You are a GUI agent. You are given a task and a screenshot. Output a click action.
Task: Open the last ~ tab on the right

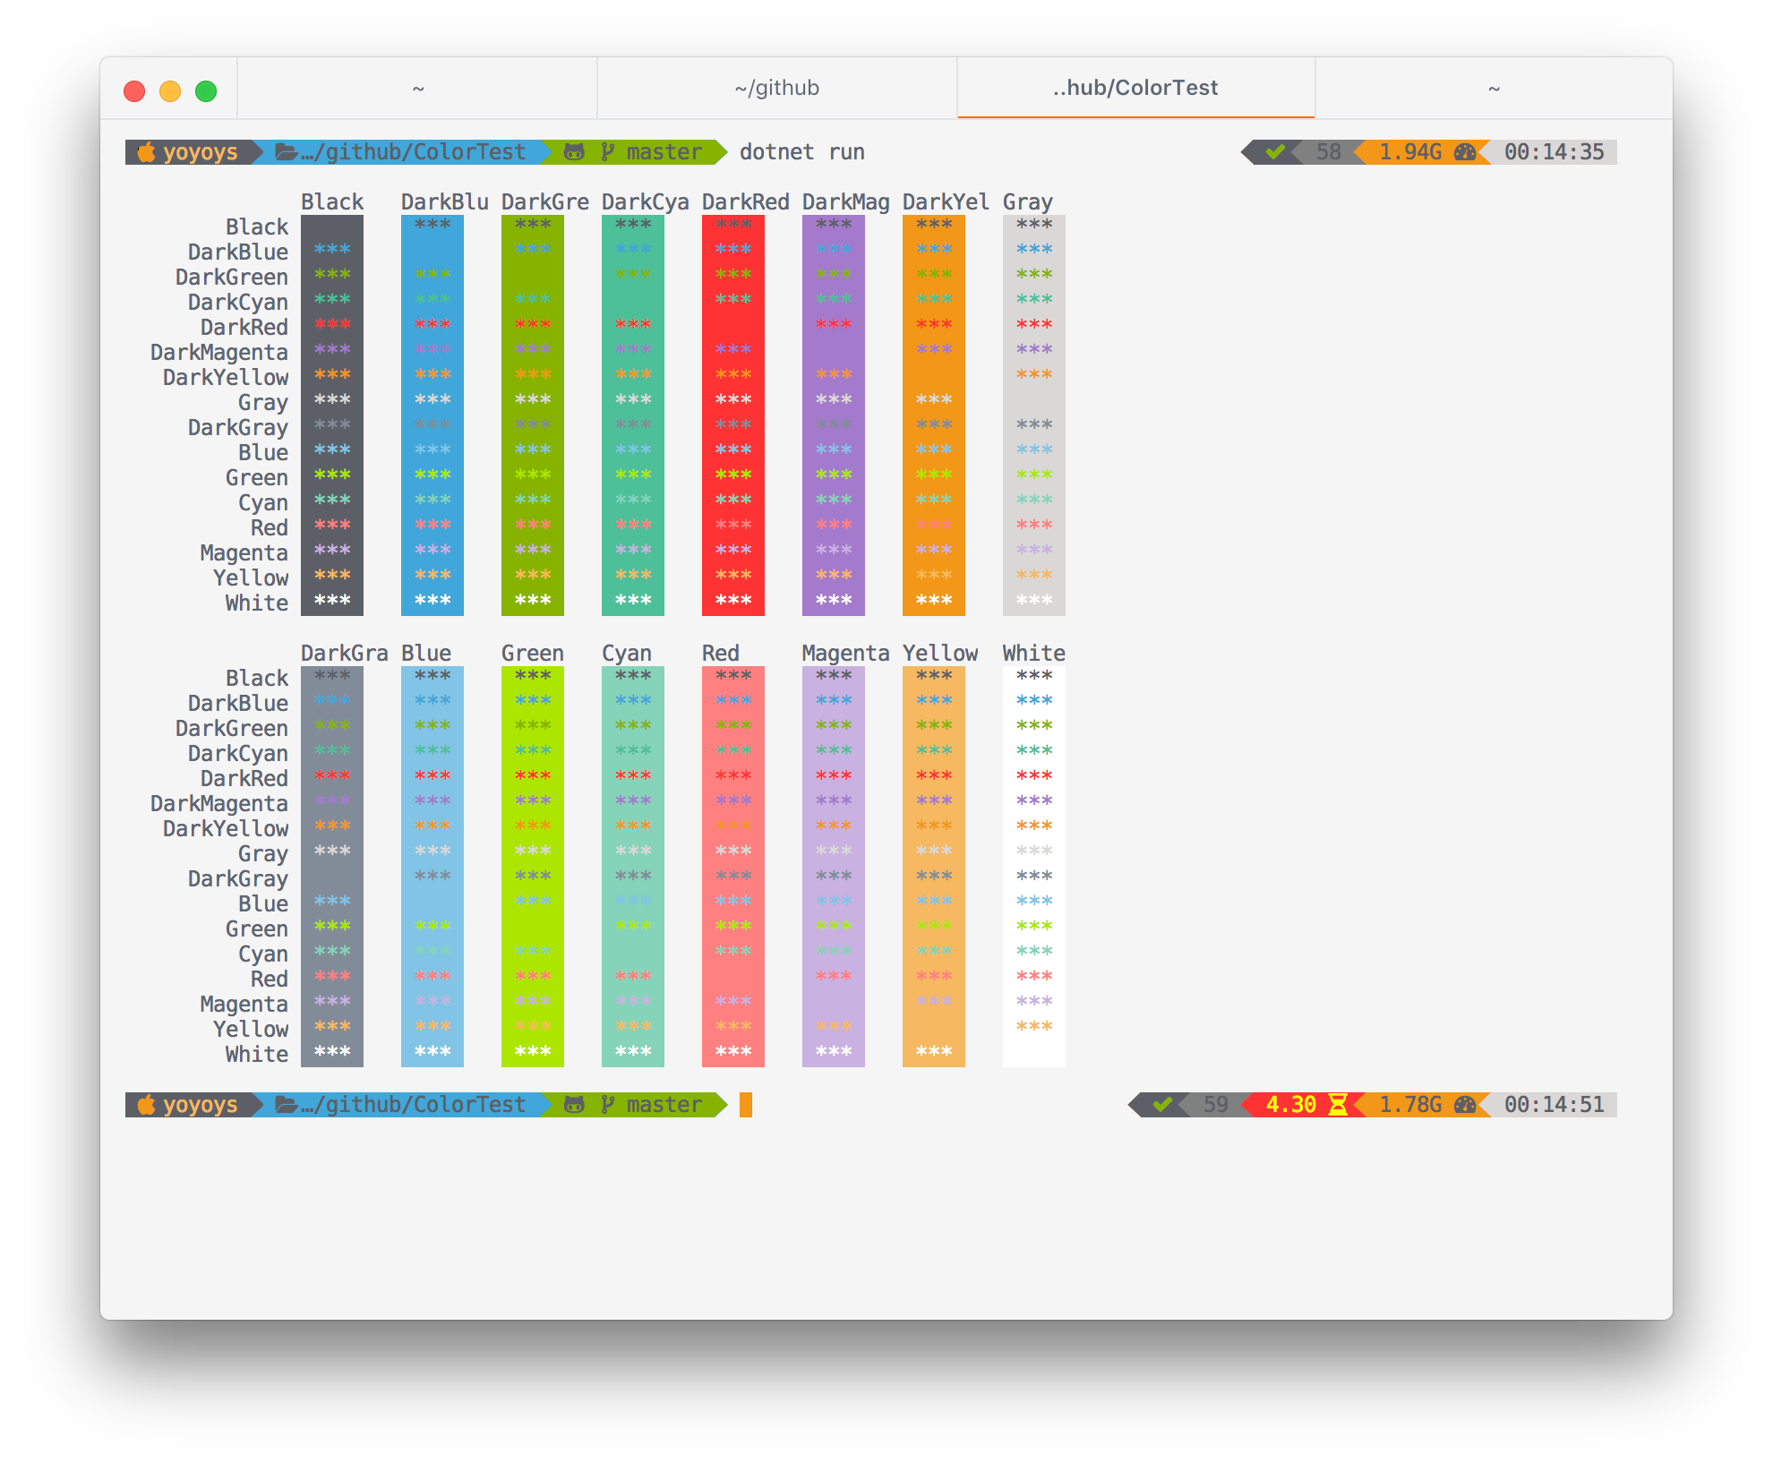(x=1494, y=88)
